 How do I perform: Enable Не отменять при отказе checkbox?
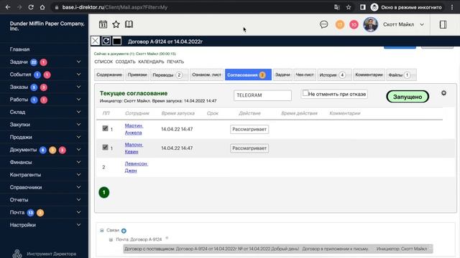[x=305, y=93]
